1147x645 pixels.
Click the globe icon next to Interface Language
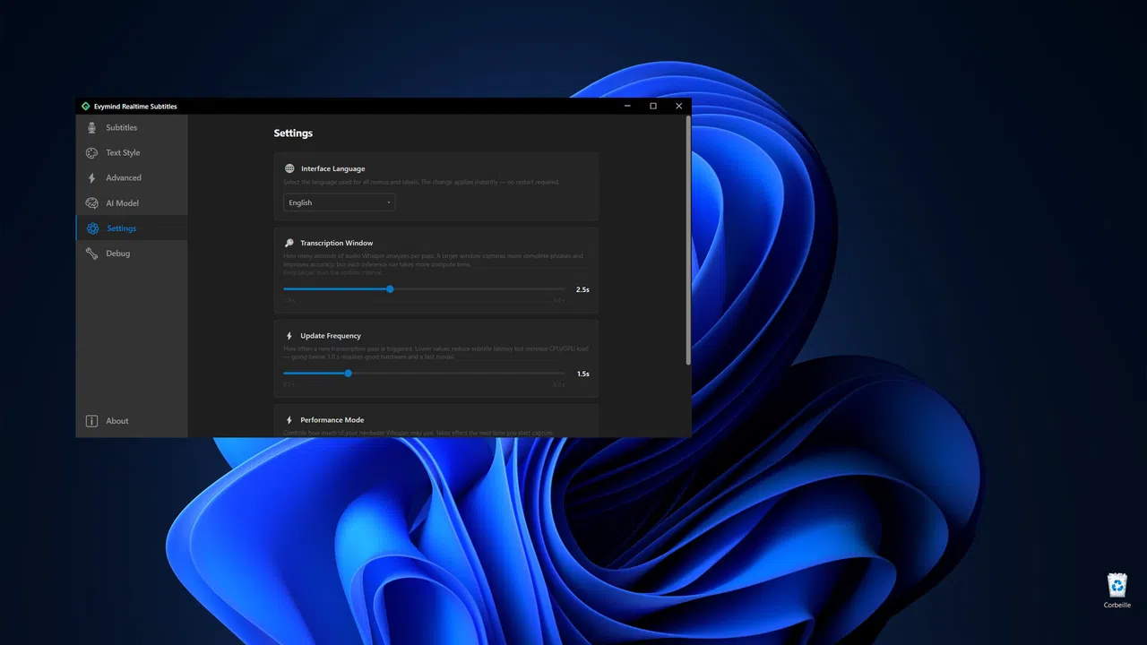[289, 168]
